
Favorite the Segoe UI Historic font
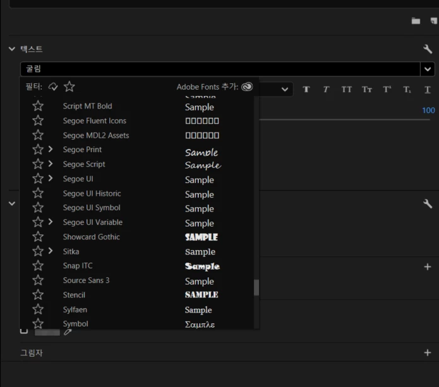(38, 193)
